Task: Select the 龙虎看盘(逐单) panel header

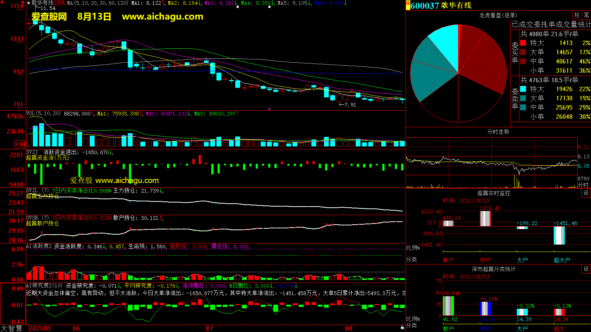Action: click(498, 15)
